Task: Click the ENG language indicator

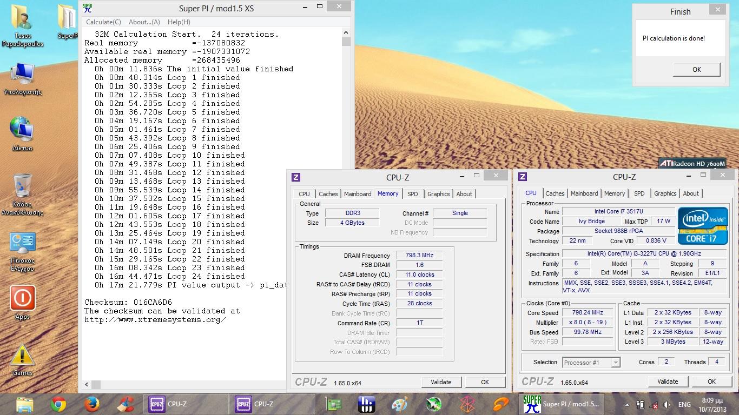Action: (684, 404)
